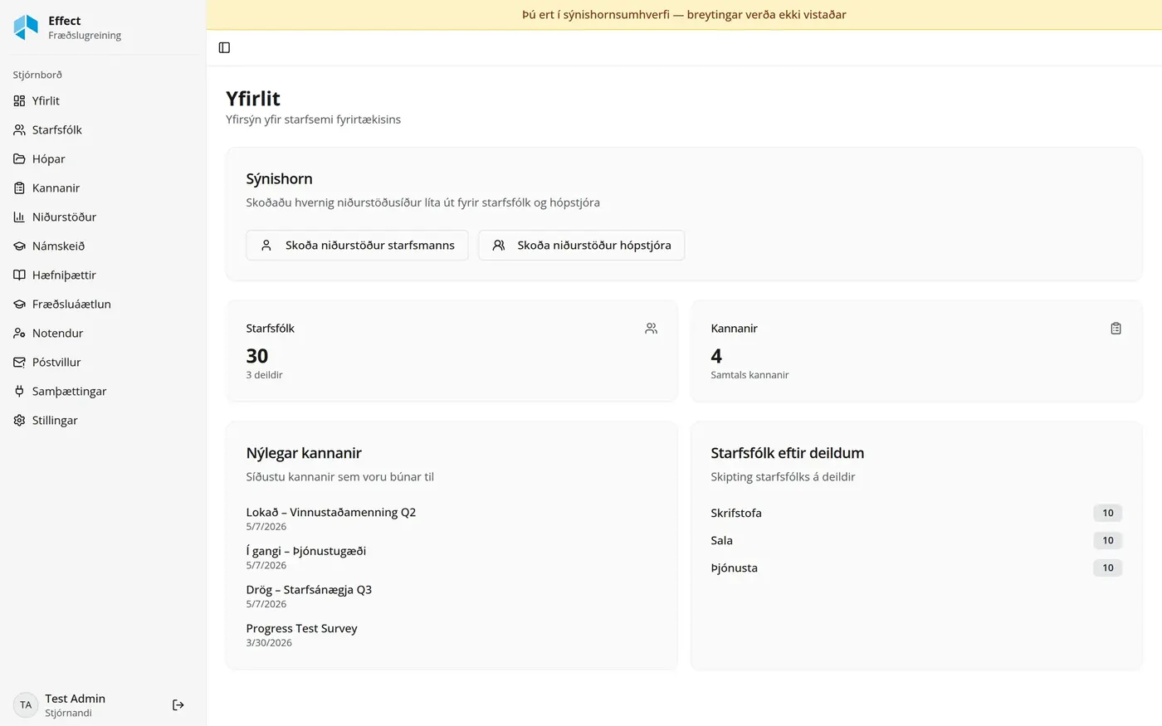Click the Yfirlit page title

coord(253,99)
